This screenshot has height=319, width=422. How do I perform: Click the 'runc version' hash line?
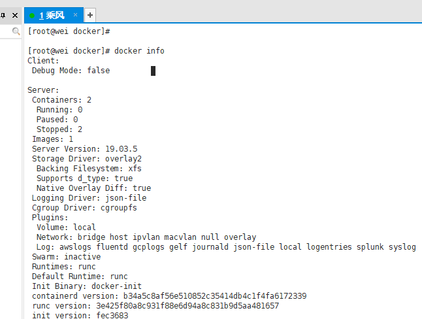[x=155, y=306]
